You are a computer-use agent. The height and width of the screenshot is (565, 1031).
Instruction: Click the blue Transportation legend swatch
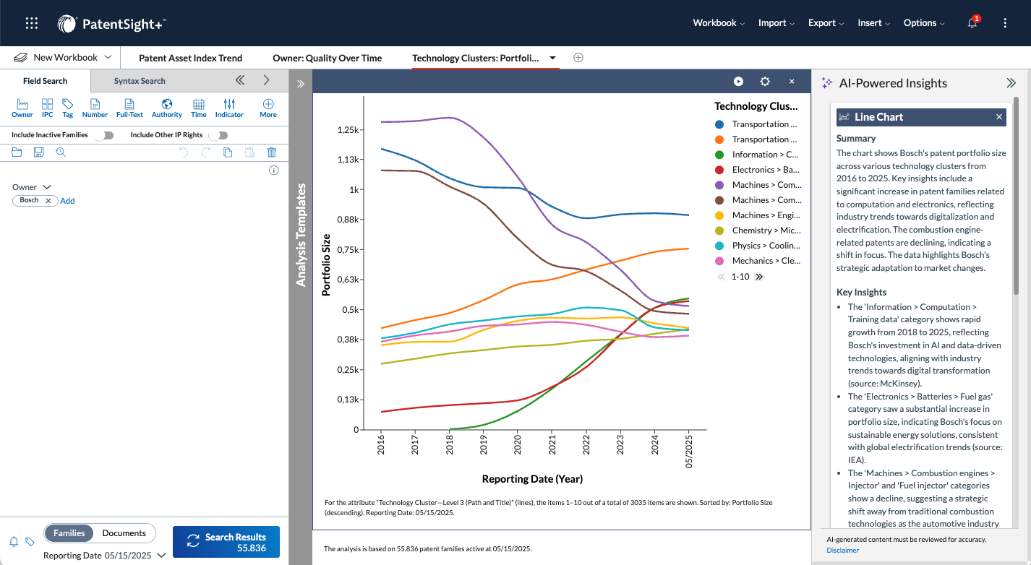719,124
